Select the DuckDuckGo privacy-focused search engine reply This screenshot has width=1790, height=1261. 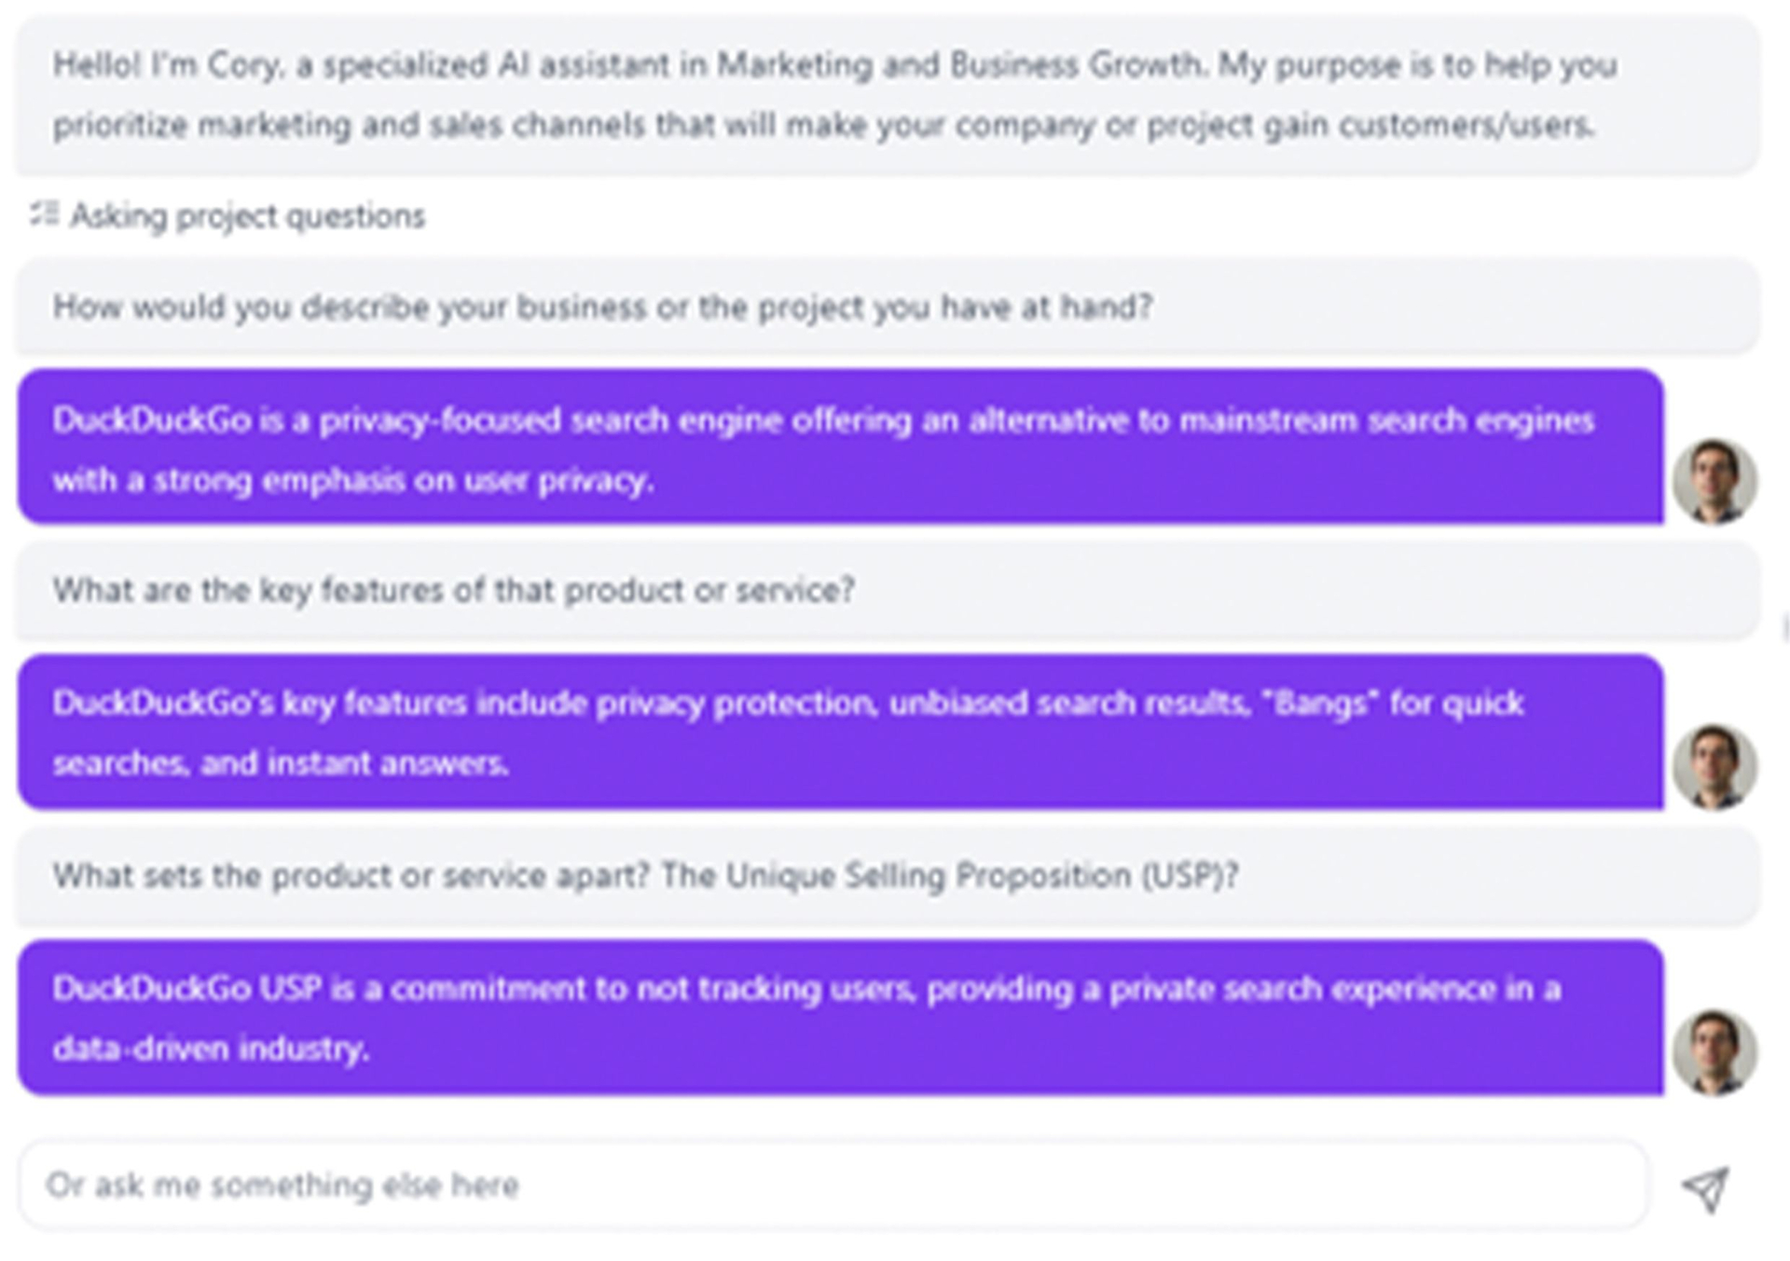(x=840, y=447)
